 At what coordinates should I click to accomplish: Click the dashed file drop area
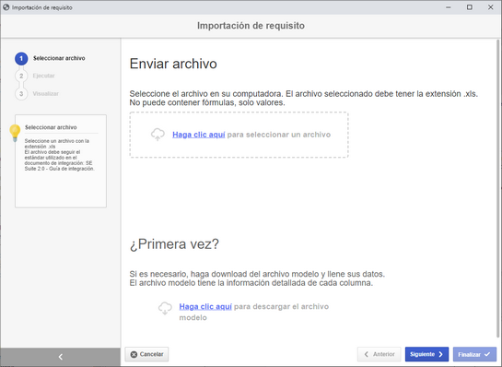239,135
